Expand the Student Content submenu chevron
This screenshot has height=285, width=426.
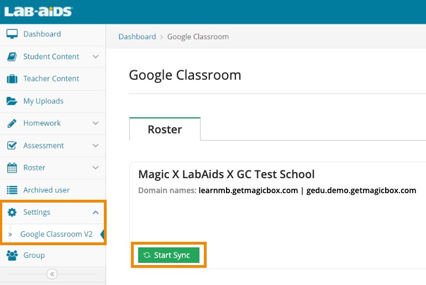(x=96, y=56)
